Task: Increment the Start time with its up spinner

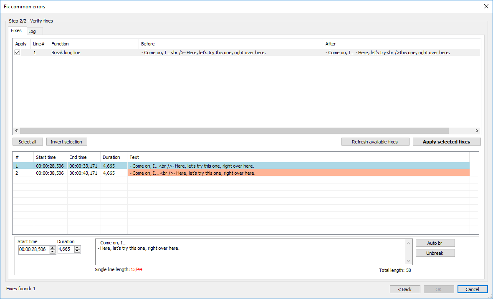Action: pyautogui.click(x=53, y=247)
